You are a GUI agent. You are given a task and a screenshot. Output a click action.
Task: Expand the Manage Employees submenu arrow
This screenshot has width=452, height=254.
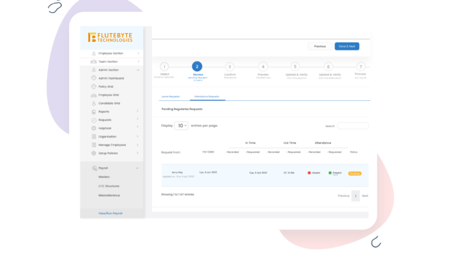(x=138, y=145)
